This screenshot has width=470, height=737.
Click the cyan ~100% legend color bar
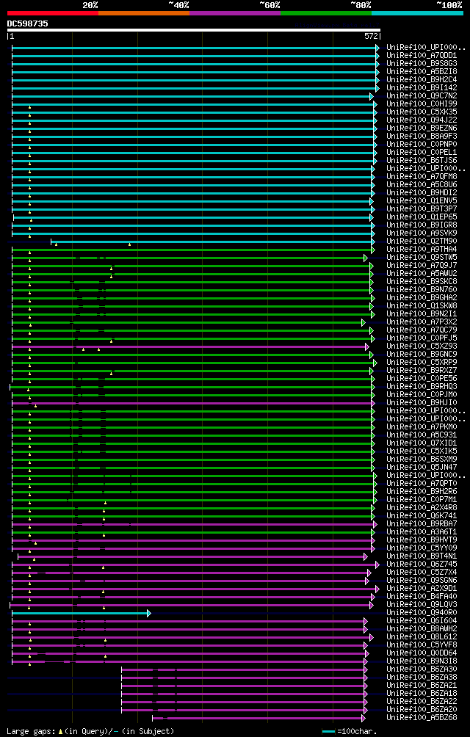[x=417, y=13]
